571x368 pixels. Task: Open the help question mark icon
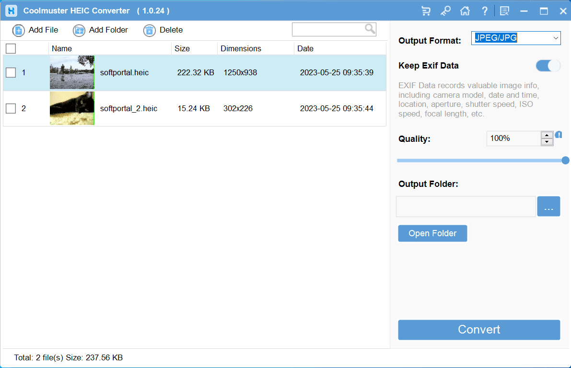coord(485,11)
